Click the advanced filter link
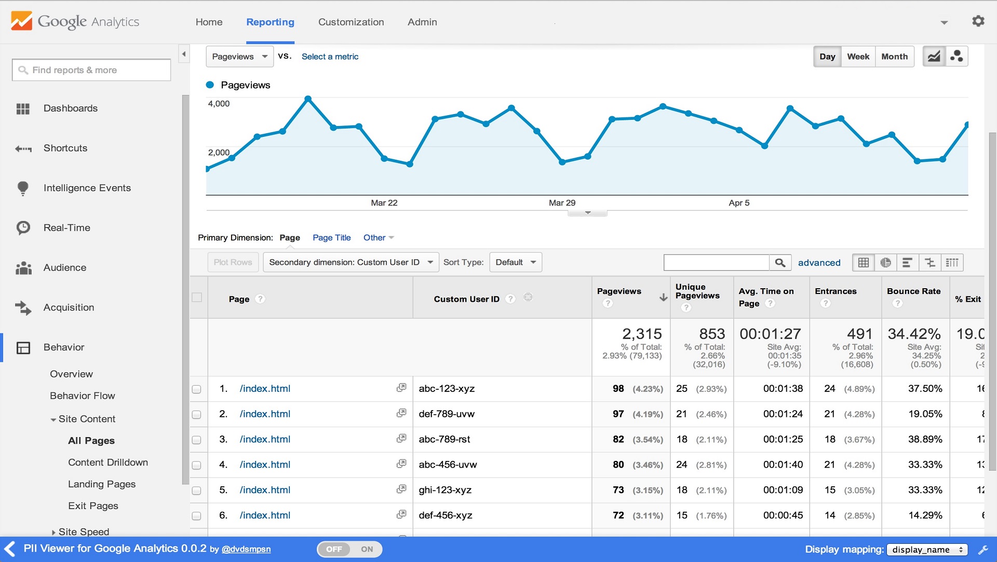This screenshot has height=562, width=997. point(819,263)
